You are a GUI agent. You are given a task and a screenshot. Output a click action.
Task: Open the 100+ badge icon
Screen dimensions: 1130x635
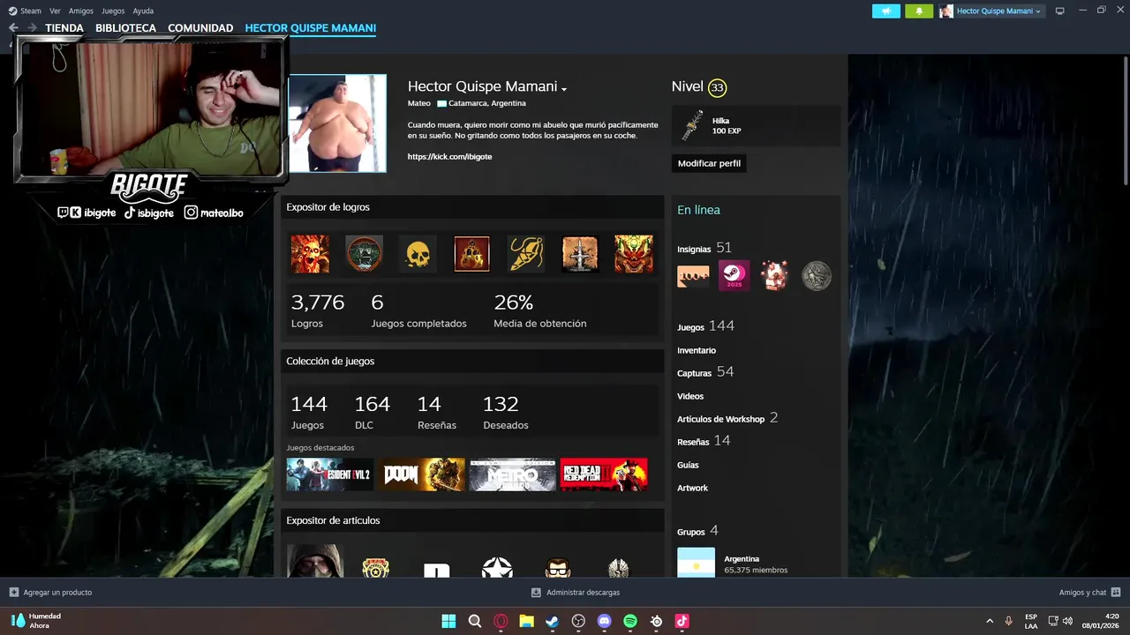tap(693, 276)
